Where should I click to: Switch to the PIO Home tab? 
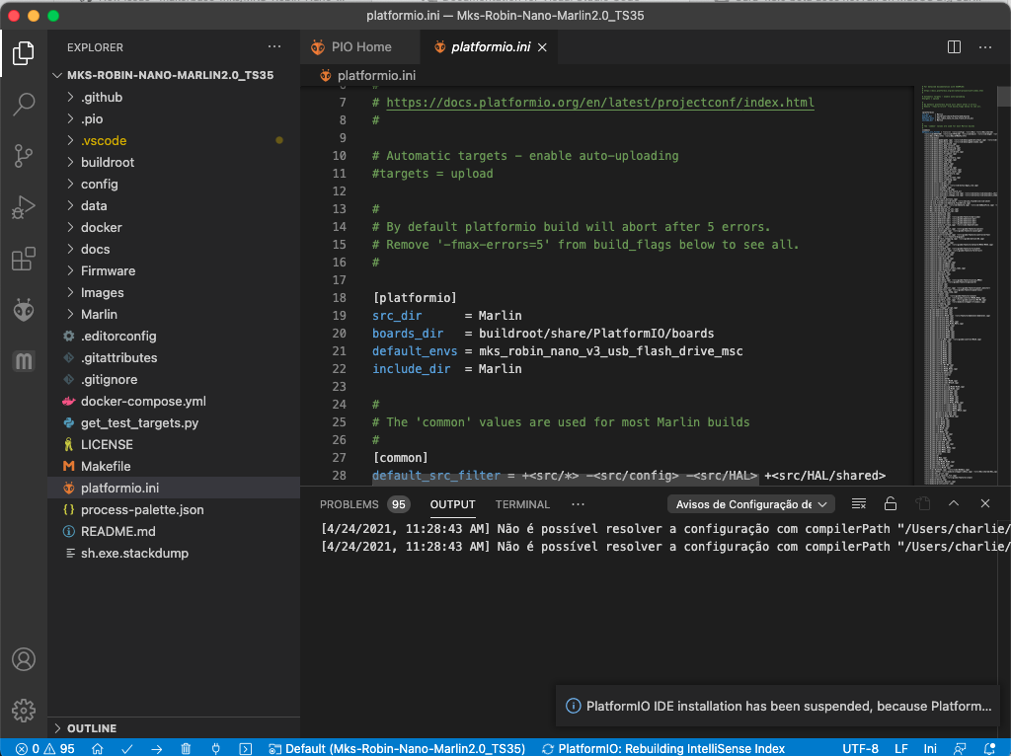[x=351, y=47]
